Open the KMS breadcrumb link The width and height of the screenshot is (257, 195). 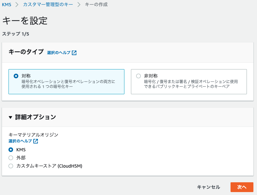(7, 5)
